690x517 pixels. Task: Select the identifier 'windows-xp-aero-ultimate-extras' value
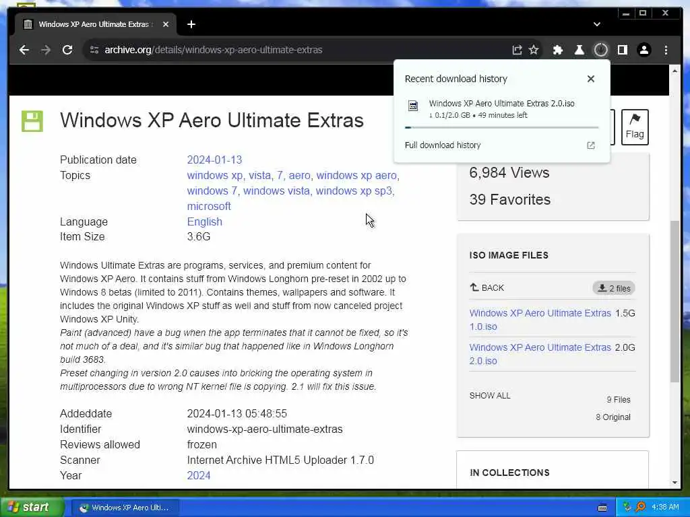pos(264,429)
